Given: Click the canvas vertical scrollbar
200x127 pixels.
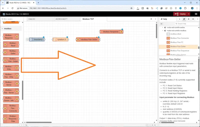Looking at the screenshot, I should (156, 31).
